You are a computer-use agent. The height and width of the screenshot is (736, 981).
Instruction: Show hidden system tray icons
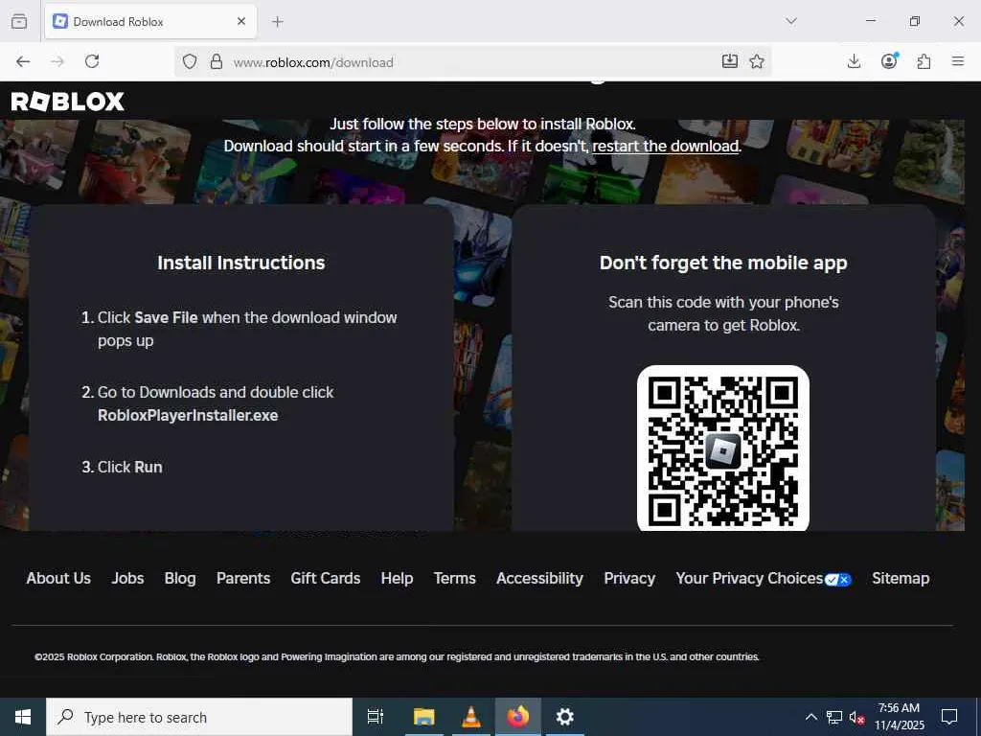[810, 717]
